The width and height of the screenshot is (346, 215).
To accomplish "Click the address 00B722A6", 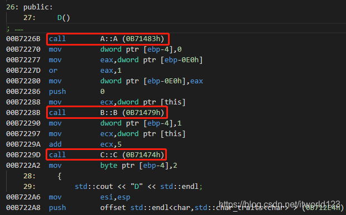I will pos(23,197).
